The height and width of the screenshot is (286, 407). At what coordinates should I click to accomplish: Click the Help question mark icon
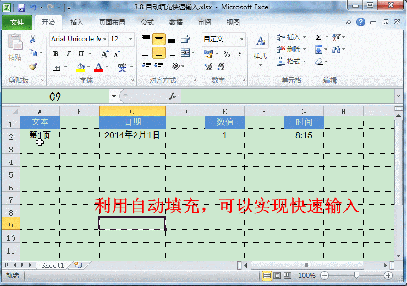pos(361,22)
